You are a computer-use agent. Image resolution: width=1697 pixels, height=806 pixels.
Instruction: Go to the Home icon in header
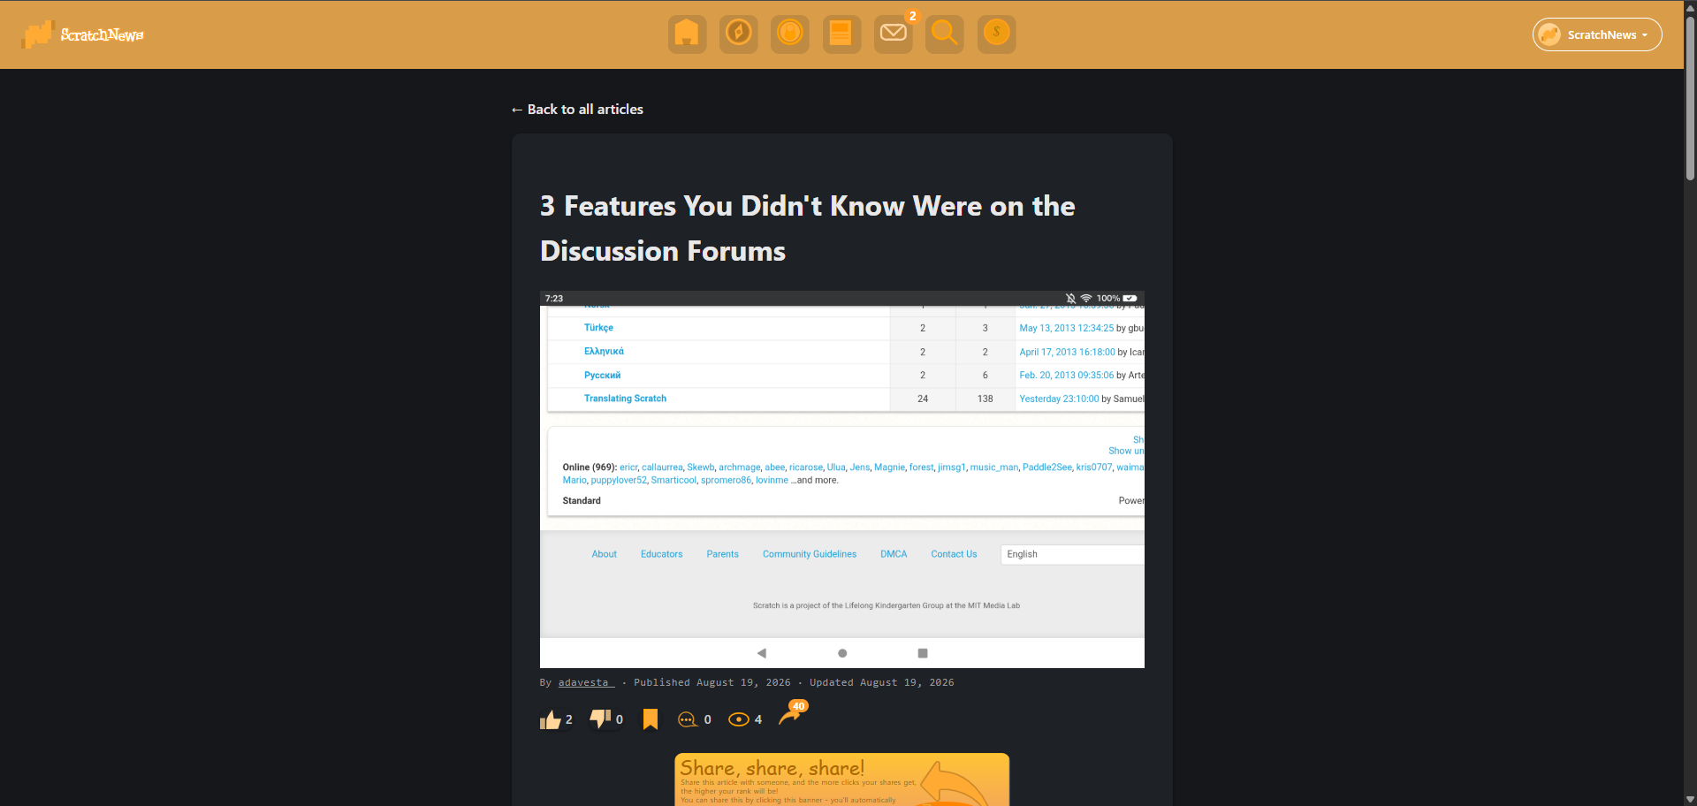(x=687, y=34)
